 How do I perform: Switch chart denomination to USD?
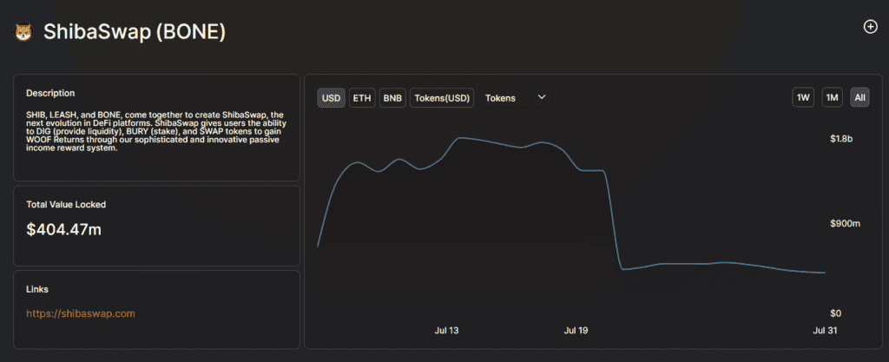(331, 98)
